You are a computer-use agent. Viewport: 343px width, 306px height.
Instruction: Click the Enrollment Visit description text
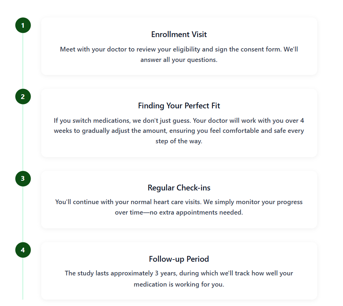click(x=179, y=54)
